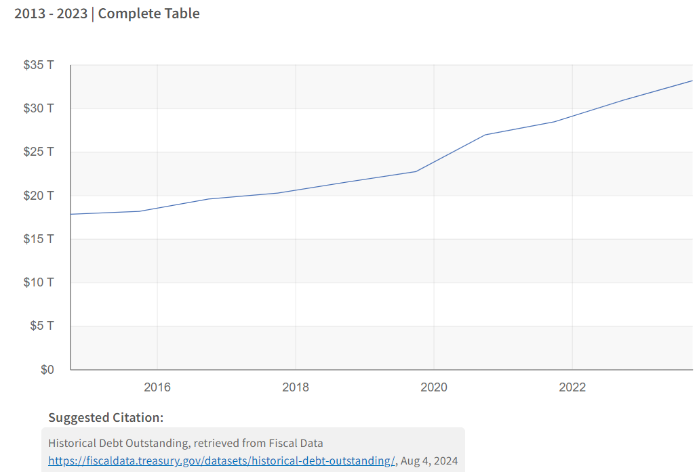699x472 pixels.
Task: Click the $30 T y-axis label
Action: click(39, 108)
